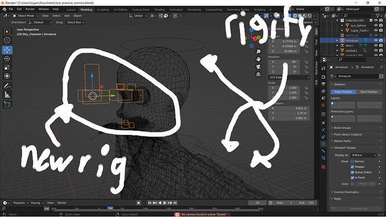
Task: Open the Object Mode dropdown
Action: [26, 16]
